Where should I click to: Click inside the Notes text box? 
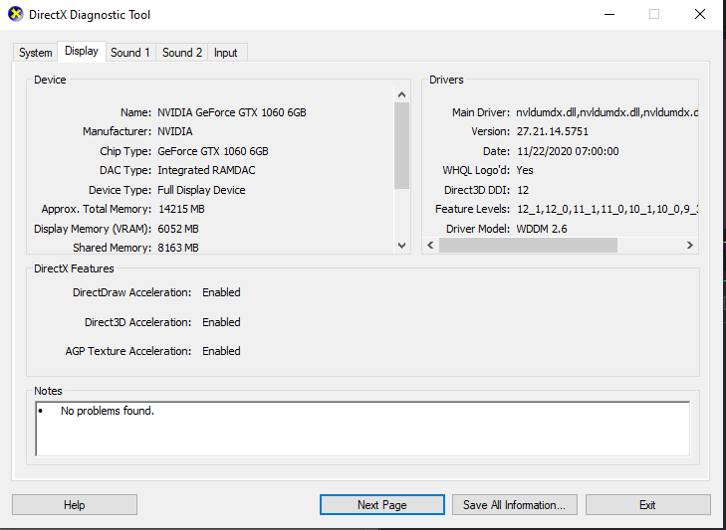coord(363,429)
